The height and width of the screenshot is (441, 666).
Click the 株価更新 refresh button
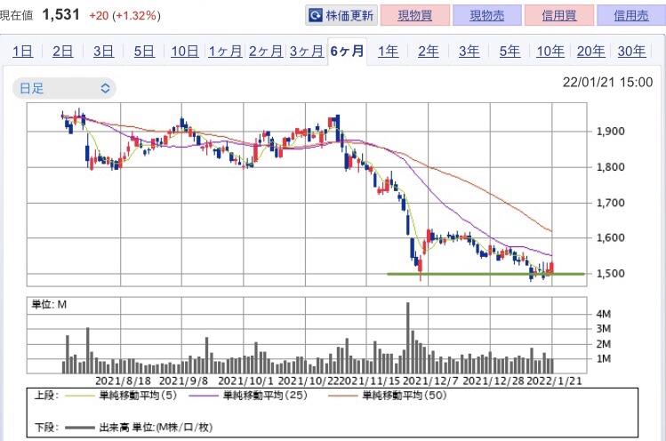click(341, 16)
